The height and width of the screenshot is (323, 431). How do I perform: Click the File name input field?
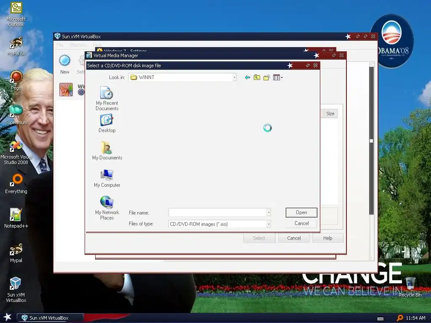pos(218,212)
